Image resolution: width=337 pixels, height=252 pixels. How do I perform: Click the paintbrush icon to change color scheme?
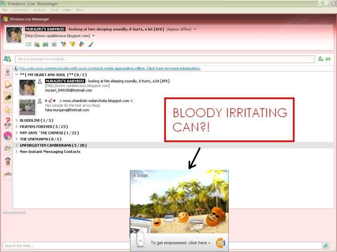pos(90,44)
